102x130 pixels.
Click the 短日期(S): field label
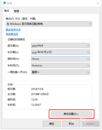pyautogui.click(x=13, y=46)
